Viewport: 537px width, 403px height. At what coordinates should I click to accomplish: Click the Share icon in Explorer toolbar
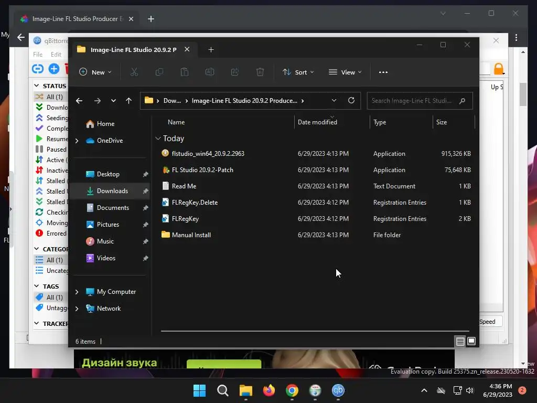(235, 72)
